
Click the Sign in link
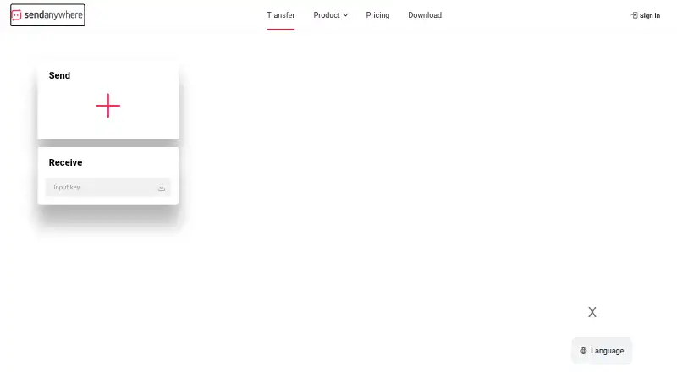click(646, 15)
